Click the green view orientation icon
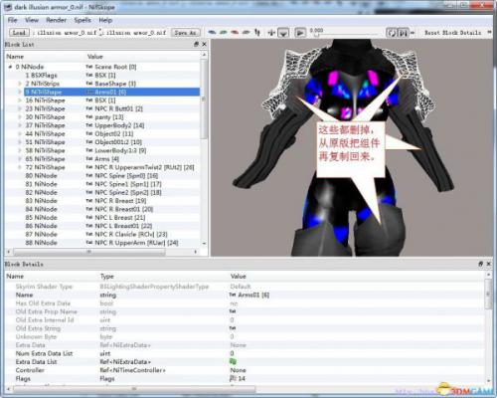Screen dimensions: 497x398 [224, 32]
